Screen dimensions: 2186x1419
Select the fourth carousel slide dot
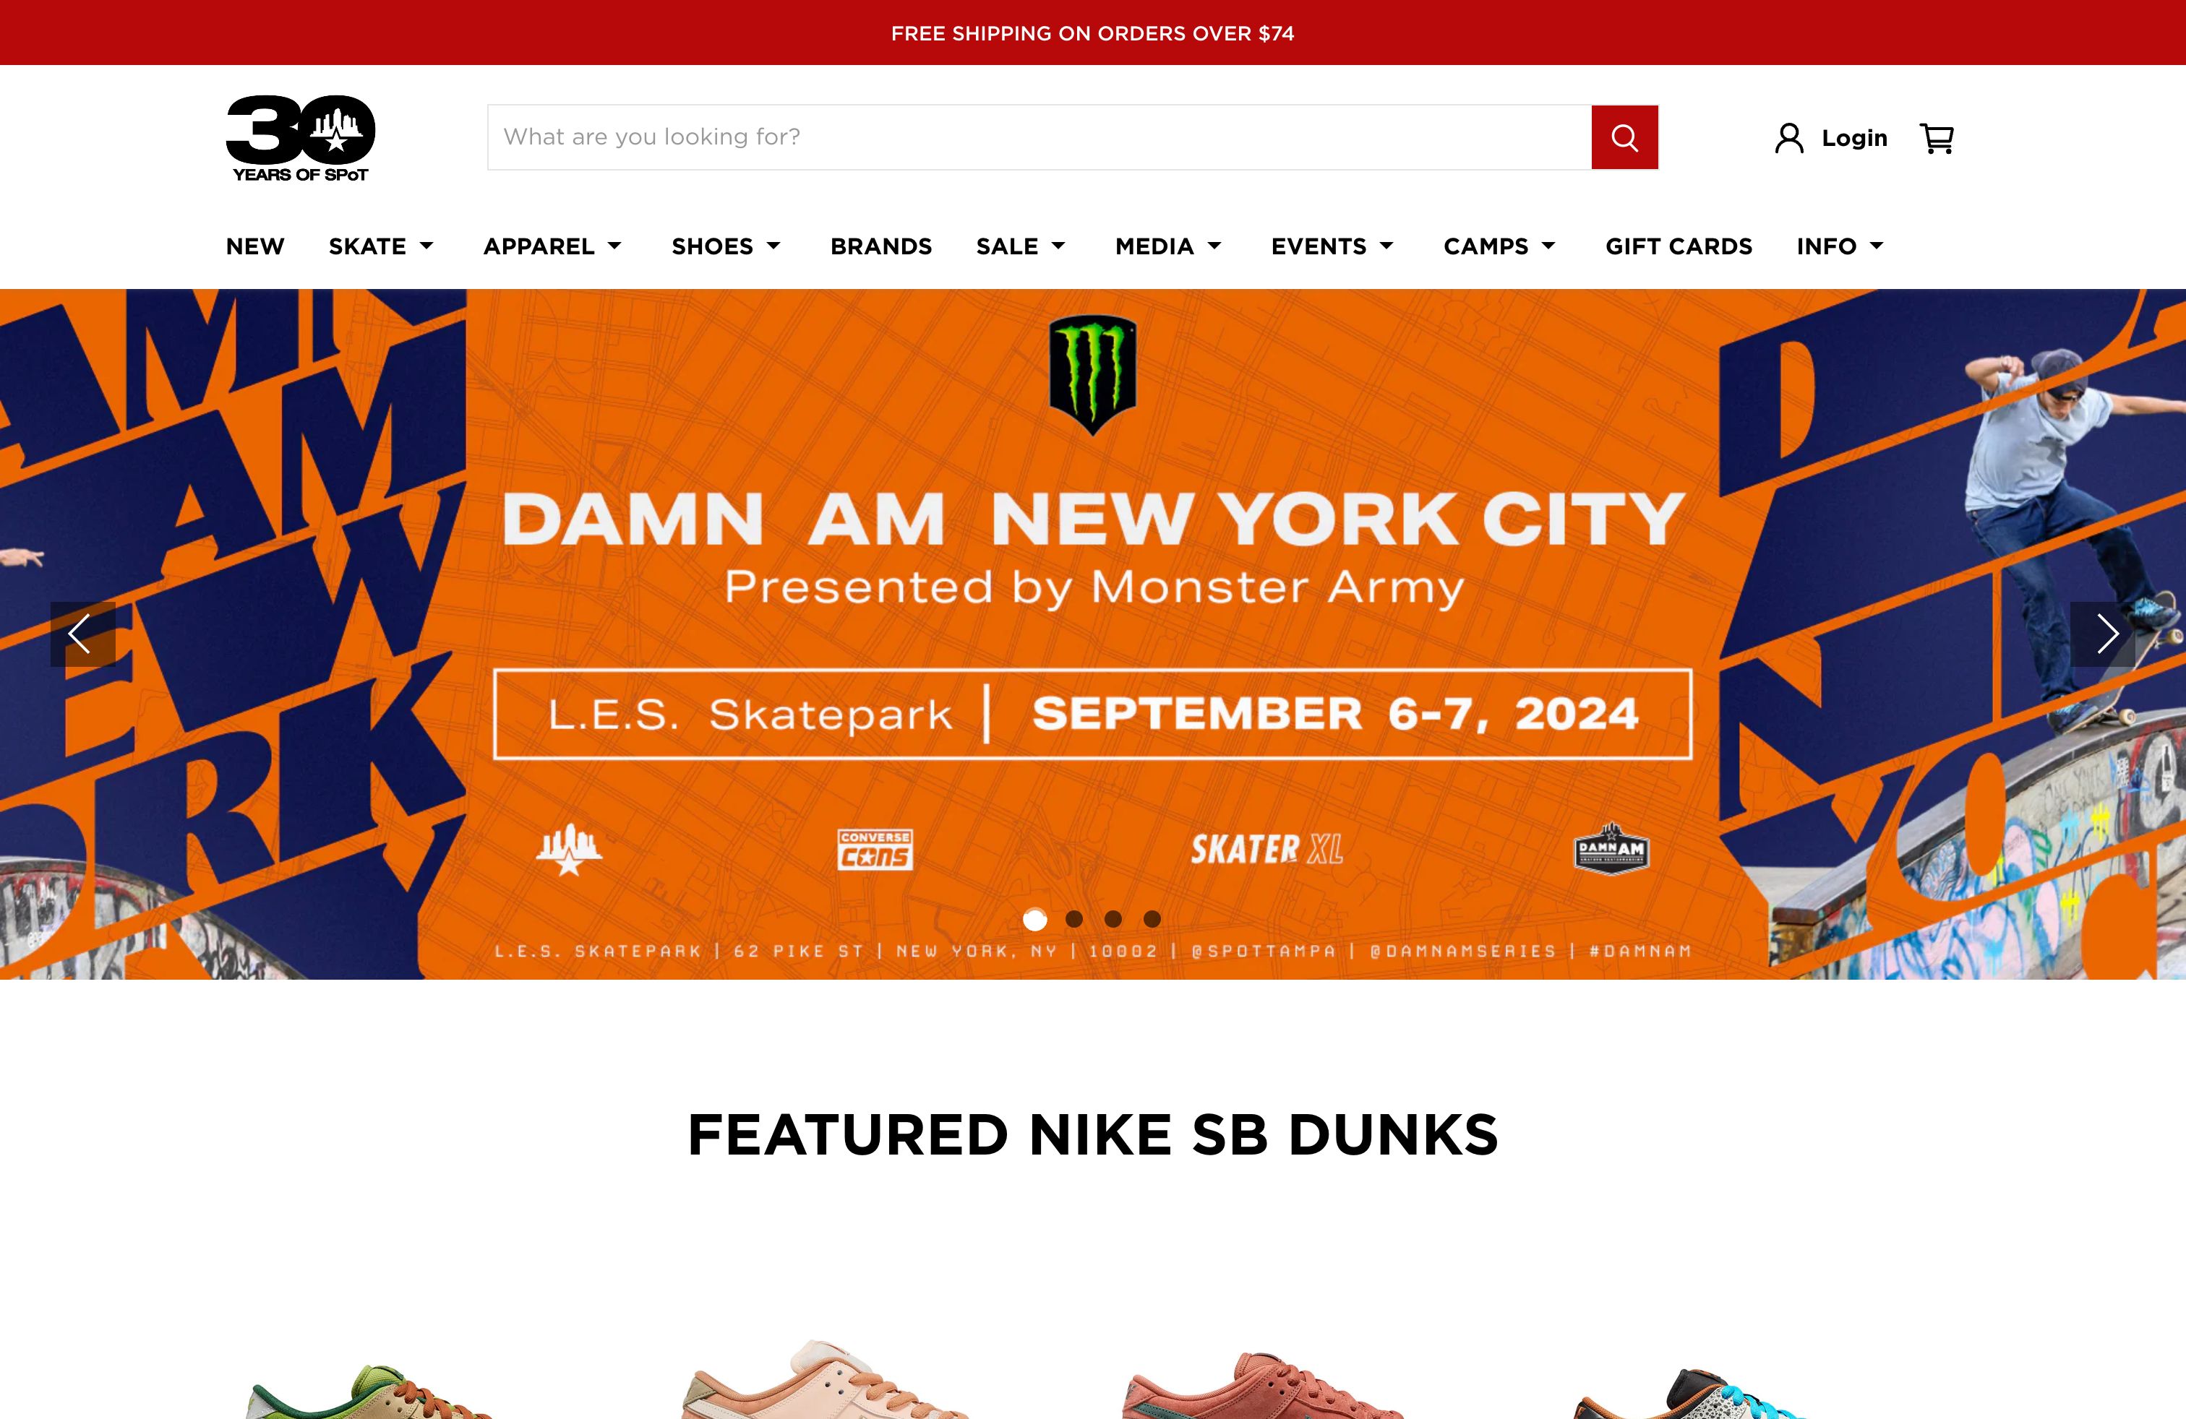coord(1152,919)
